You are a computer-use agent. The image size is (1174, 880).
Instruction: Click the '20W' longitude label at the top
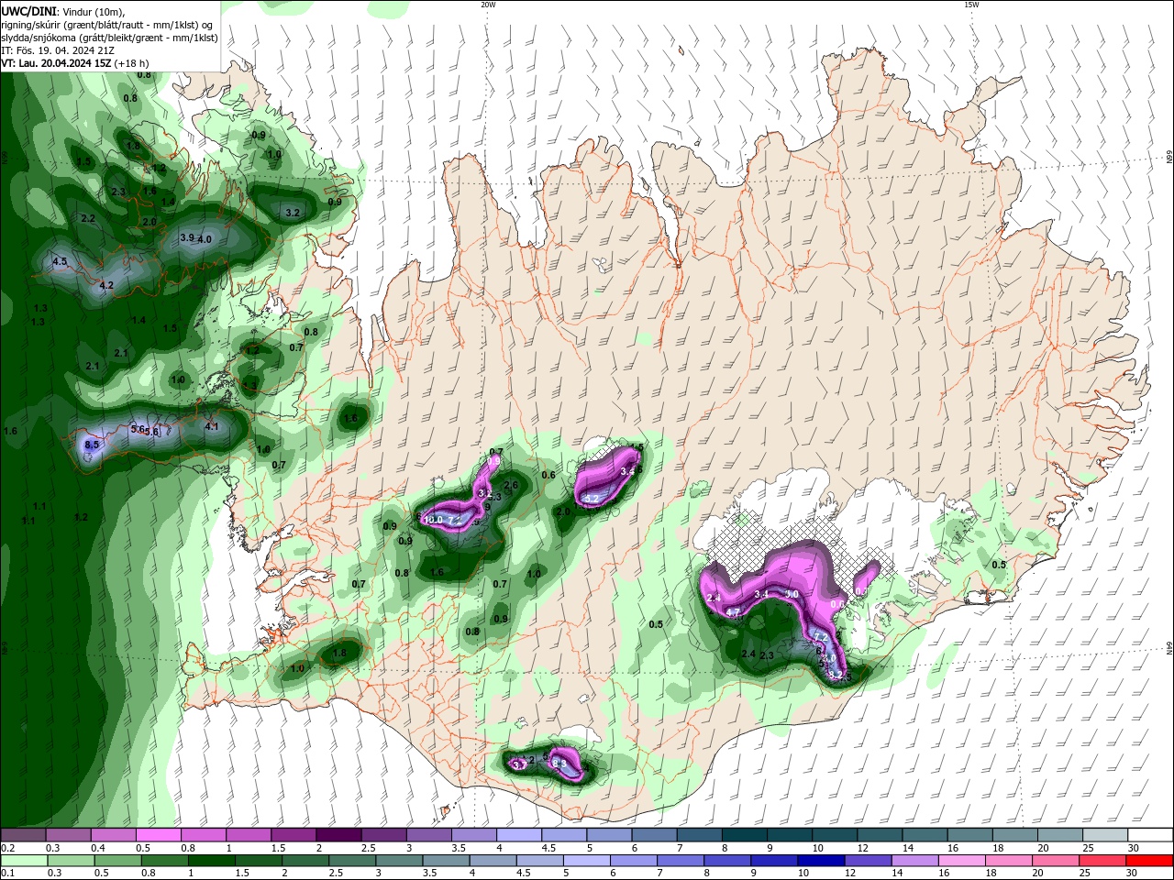pyautogui.click(x=488, y=5)
